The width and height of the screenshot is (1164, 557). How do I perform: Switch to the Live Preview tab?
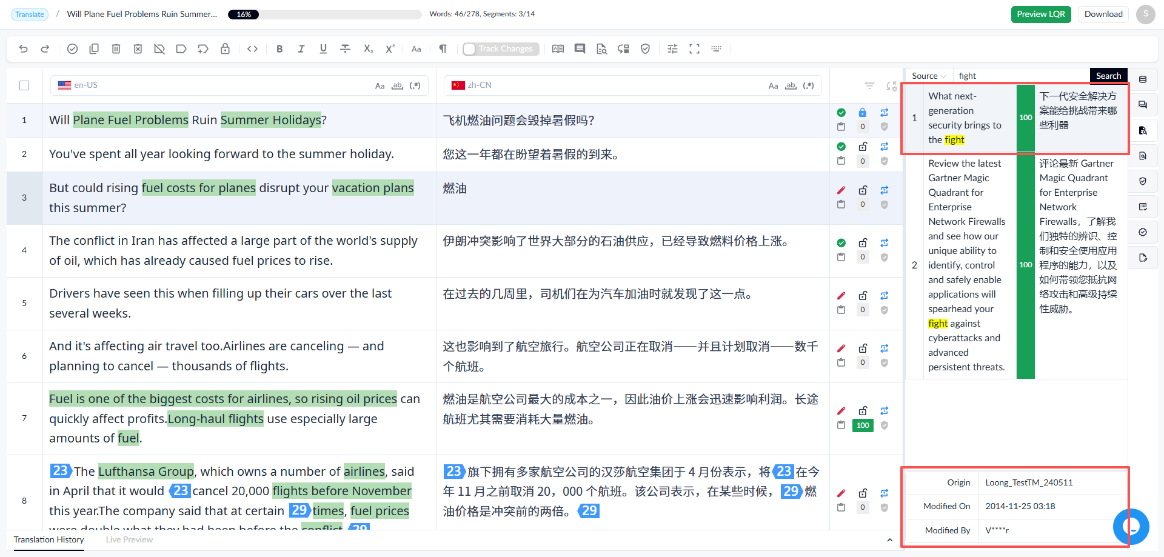(129, 539)
